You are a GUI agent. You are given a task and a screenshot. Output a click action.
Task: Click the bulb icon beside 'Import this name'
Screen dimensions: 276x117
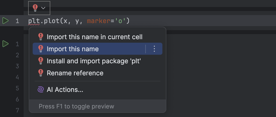[x=40, y=49]
